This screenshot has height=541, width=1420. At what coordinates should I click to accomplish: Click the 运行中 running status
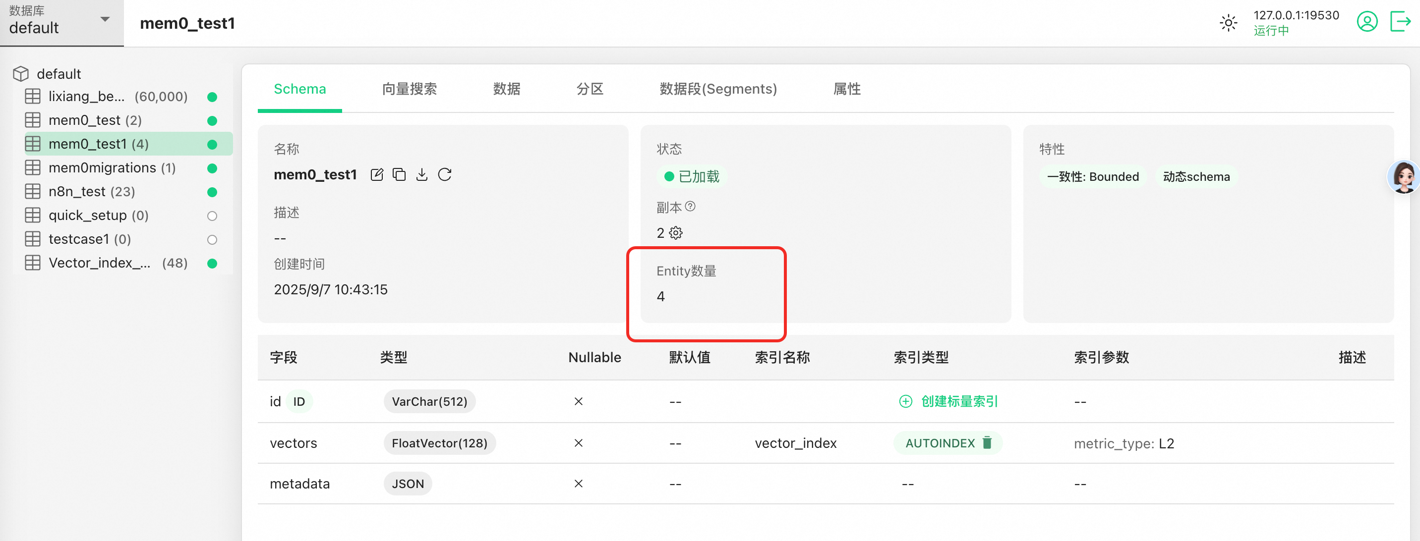(1271, 31)
